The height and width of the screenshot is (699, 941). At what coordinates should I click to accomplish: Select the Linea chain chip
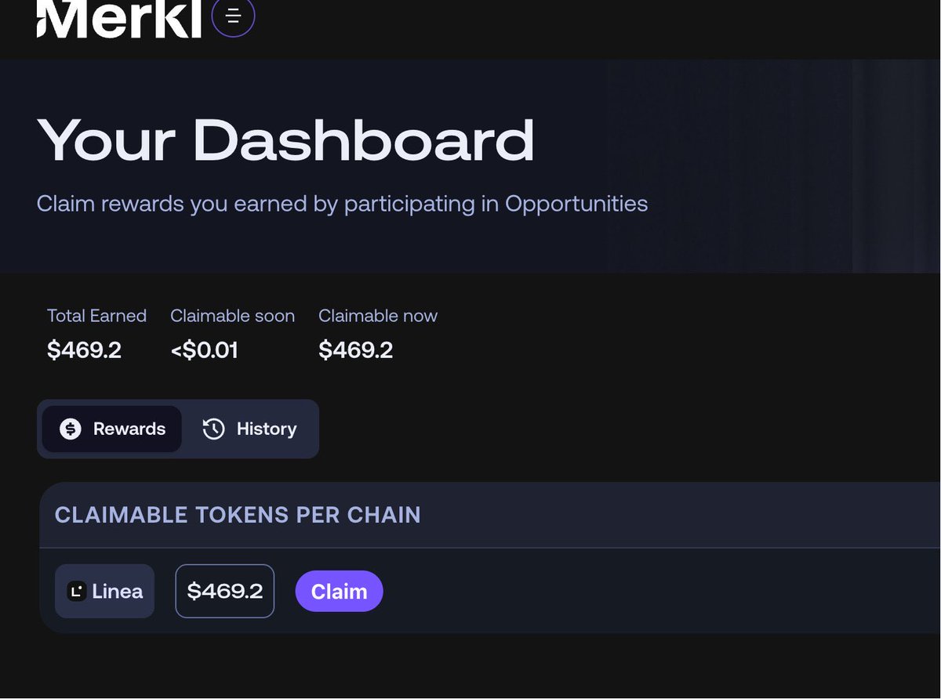point(104,592)
